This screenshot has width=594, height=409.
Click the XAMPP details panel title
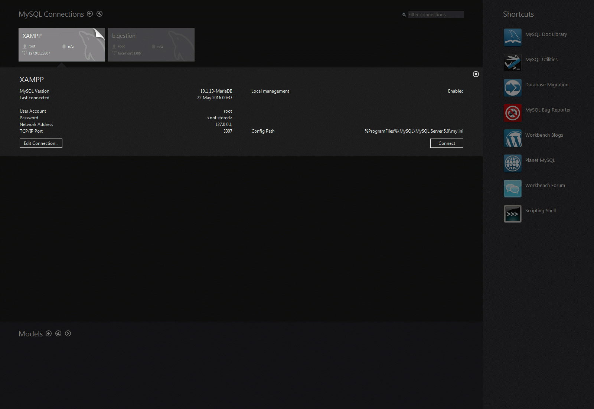tap(32, 80)
